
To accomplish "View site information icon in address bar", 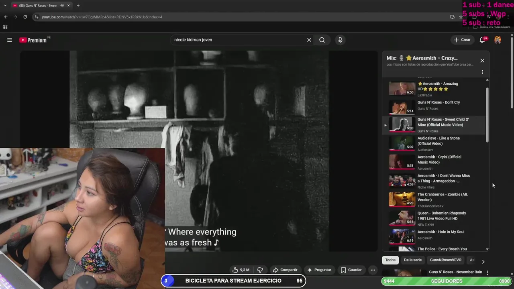I will tap(37, 17).
